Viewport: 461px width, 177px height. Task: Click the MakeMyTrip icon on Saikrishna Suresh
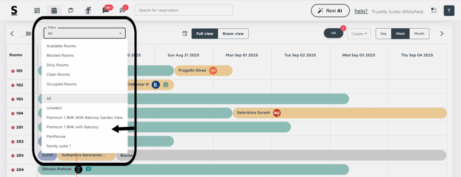click(x=277, y=113)
